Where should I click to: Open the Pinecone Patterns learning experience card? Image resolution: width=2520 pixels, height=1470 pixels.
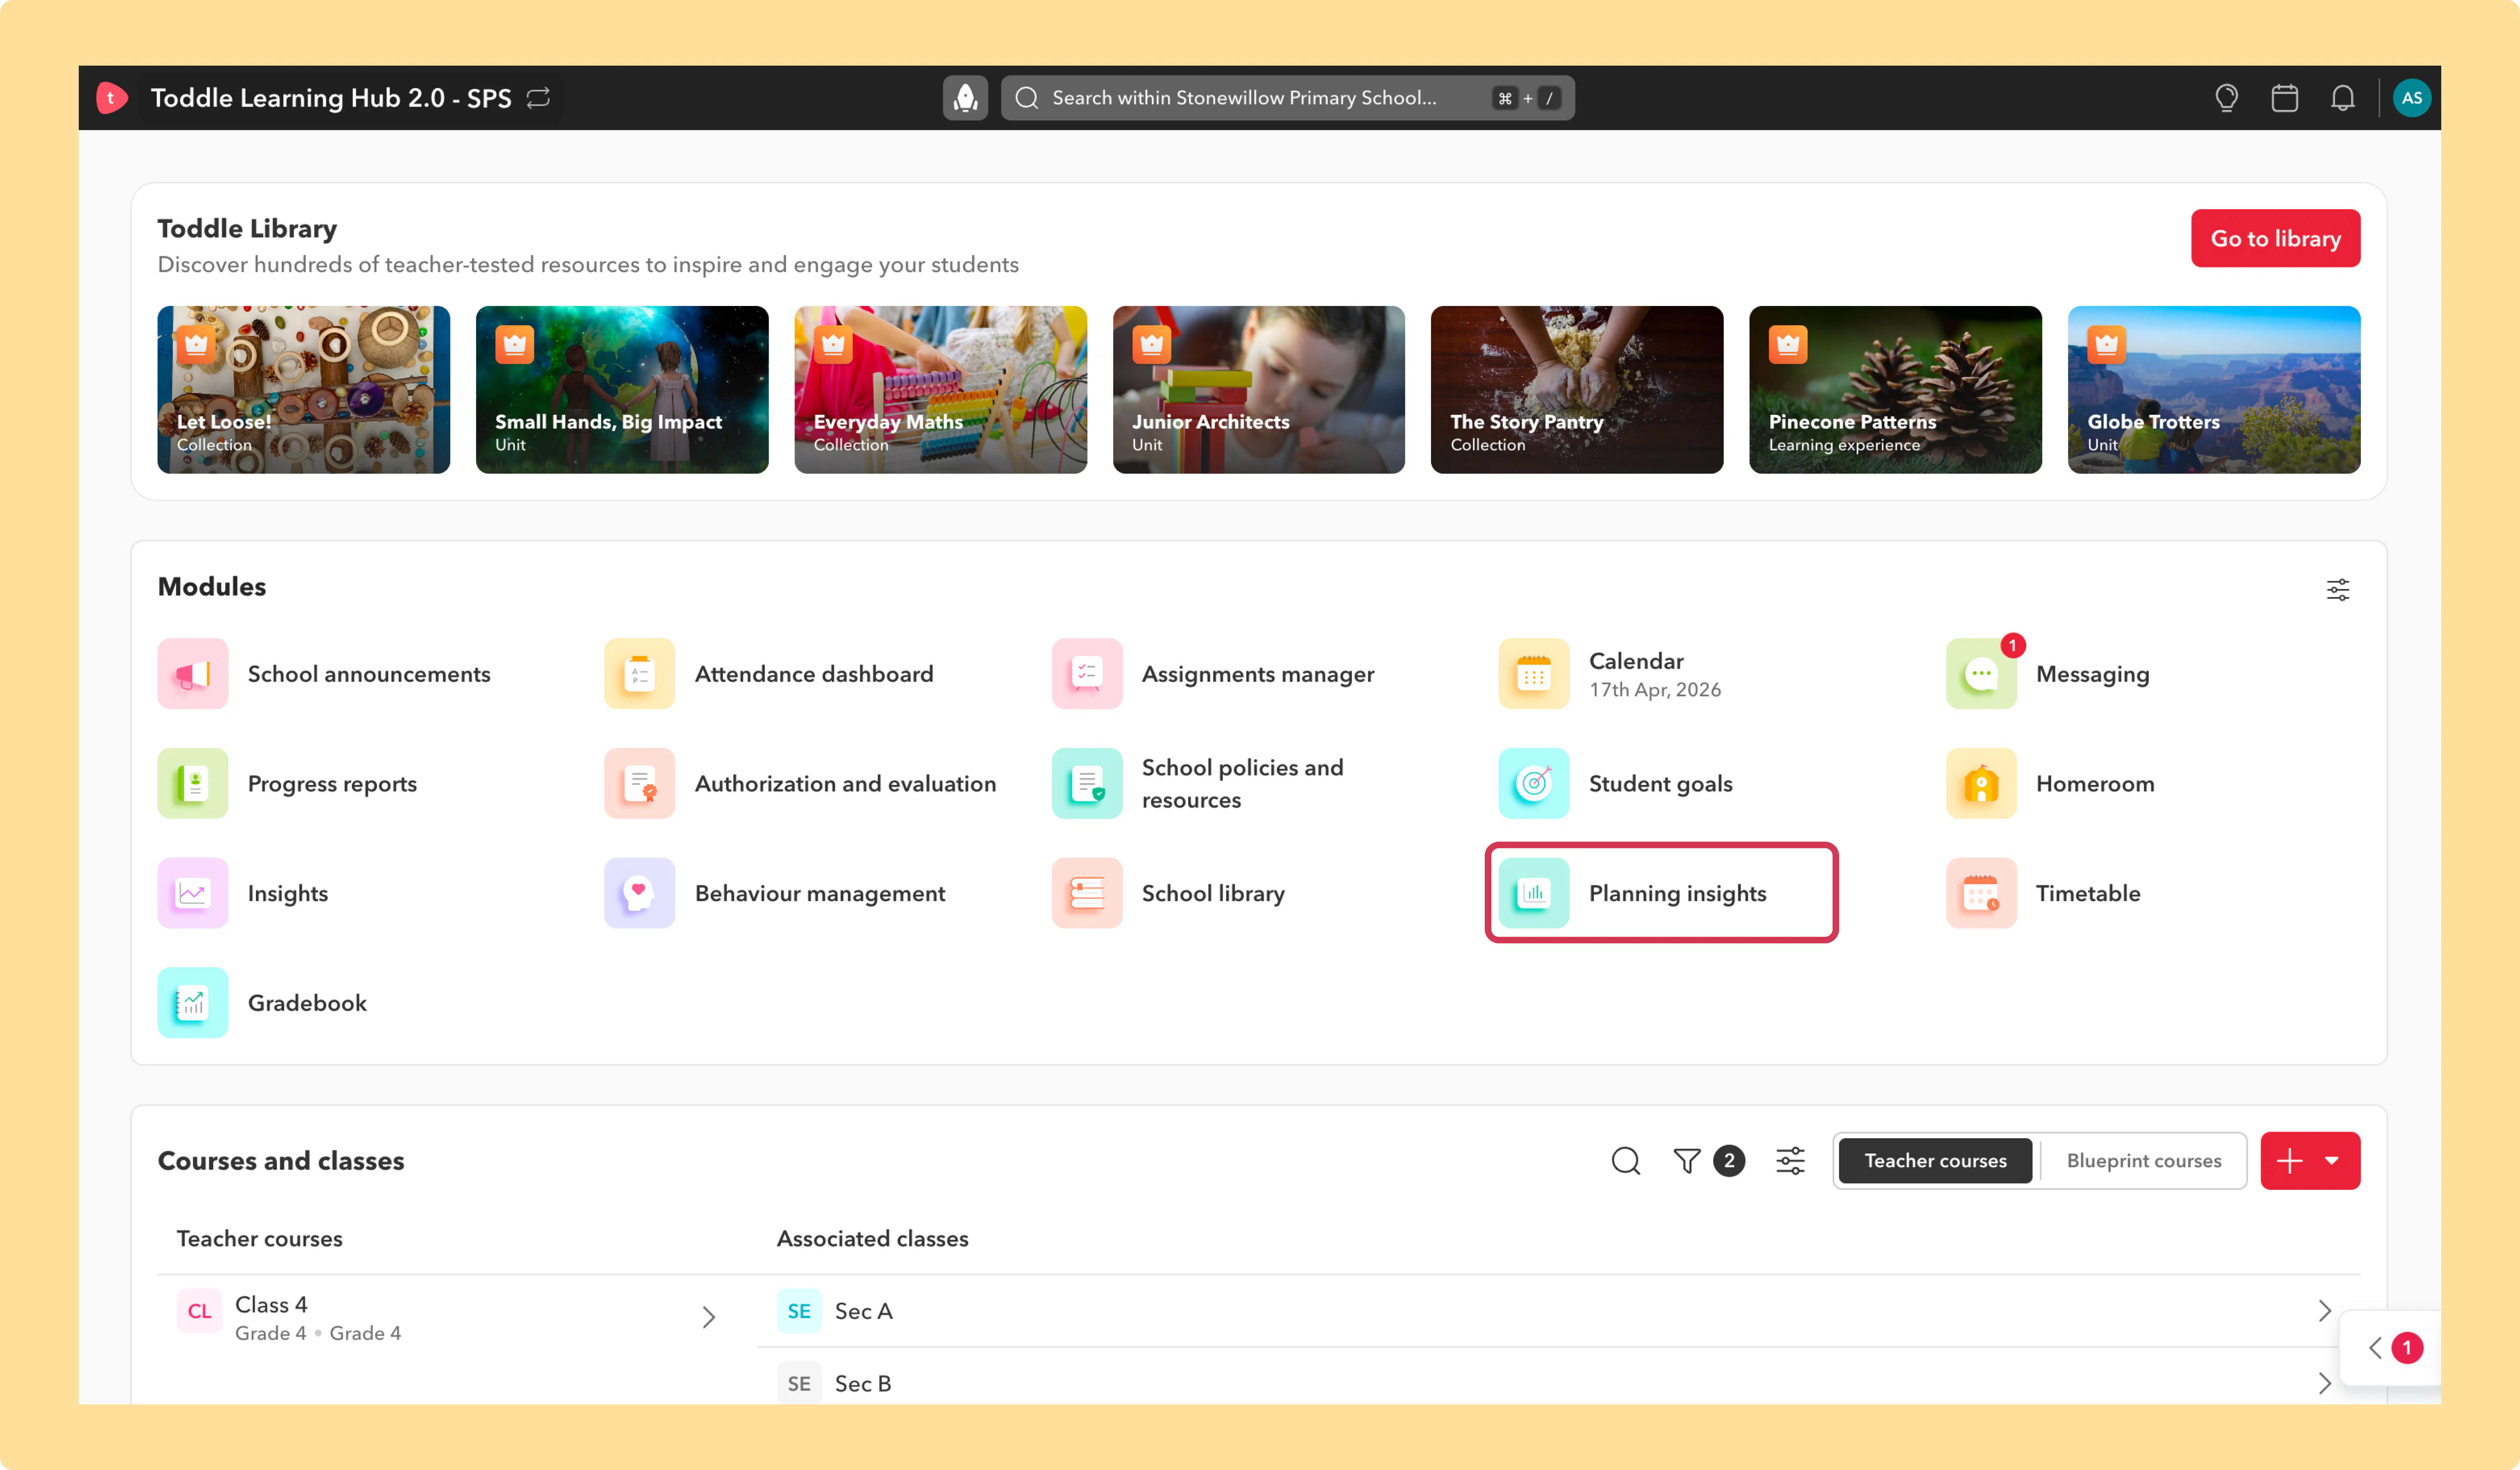[x=1896, y=390]
